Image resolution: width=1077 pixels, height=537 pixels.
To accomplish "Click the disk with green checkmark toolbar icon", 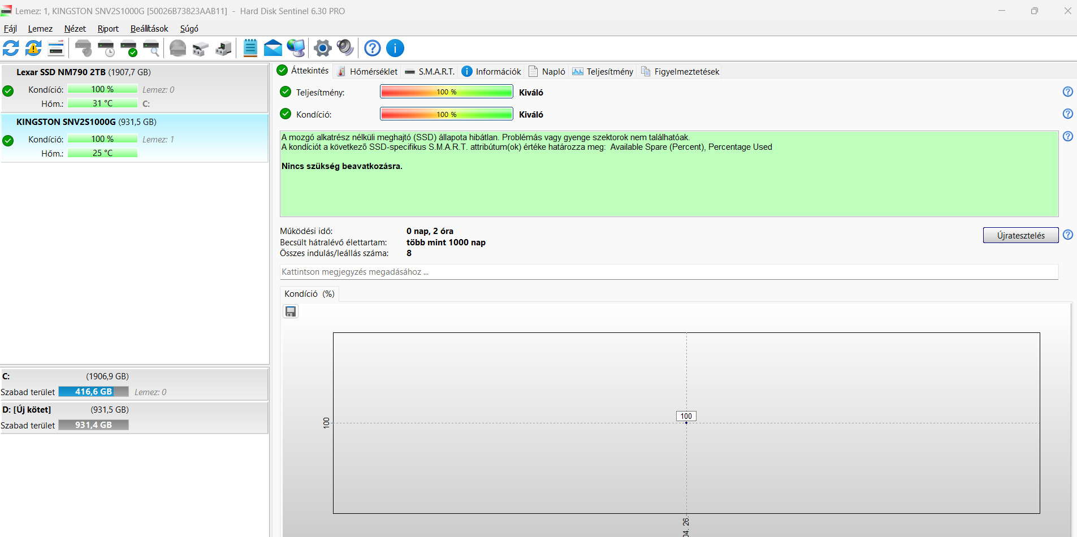I will [x=128, y=48].
